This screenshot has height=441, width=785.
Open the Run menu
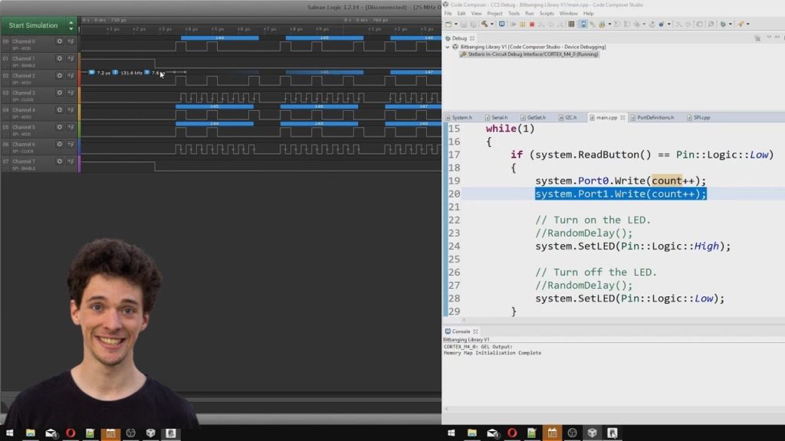(529, 14)
